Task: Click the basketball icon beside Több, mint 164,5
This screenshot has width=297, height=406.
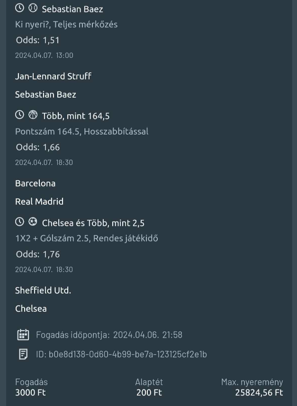Action: coord(33,115)
